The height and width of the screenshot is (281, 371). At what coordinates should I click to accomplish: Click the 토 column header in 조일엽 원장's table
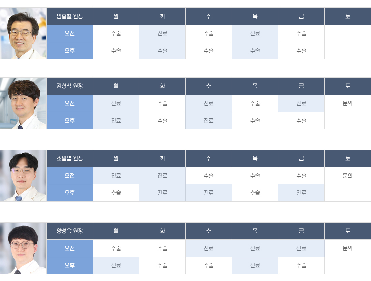[x=348, y=158]
